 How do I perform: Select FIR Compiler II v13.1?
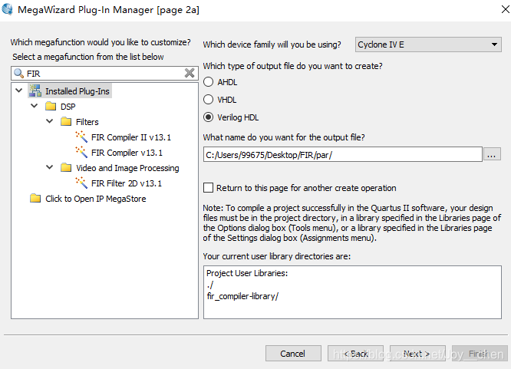point(131,137)
